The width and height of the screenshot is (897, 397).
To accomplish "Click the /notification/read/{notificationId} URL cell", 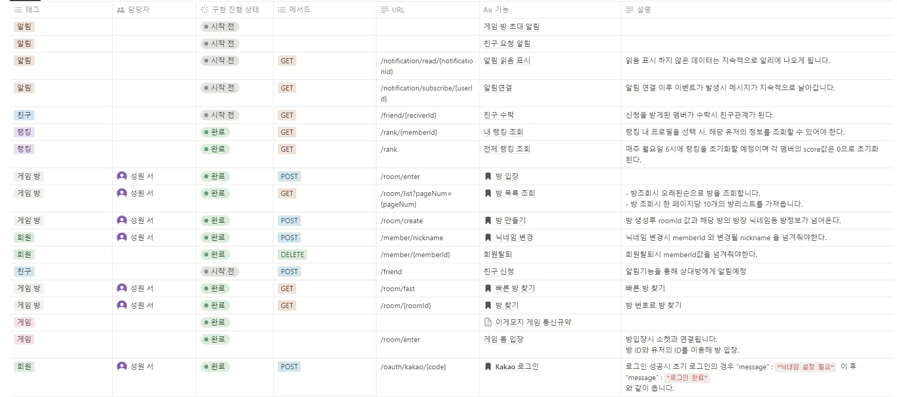I will (427, 66).
